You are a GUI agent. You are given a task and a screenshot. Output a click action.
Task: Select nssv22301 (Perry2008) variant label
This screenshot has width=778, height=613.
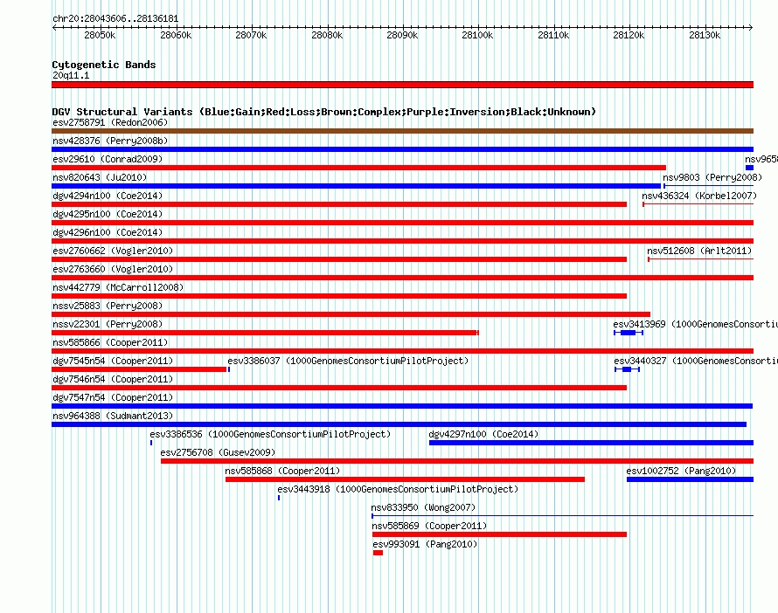[108, 324]
